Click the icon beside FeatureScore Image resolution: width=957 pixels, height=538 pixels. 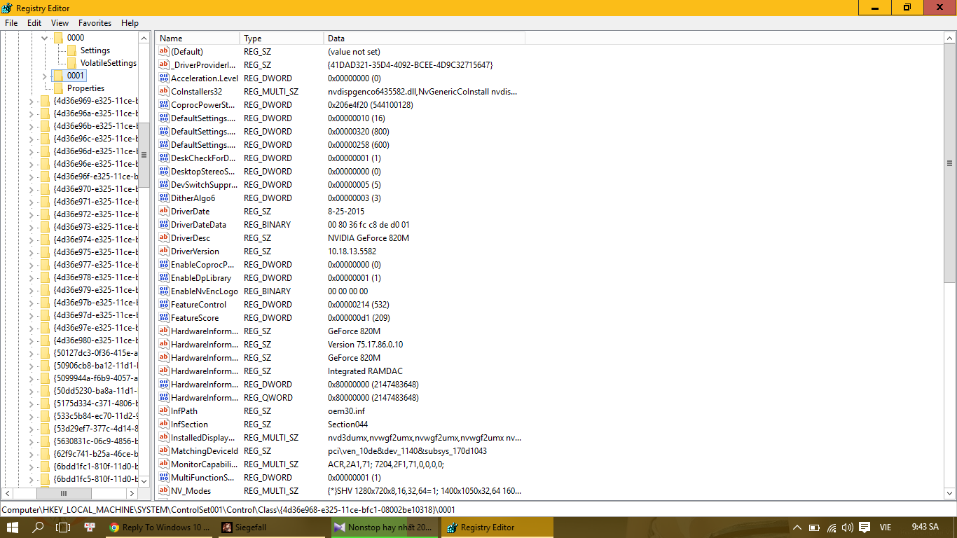[164, 318]
